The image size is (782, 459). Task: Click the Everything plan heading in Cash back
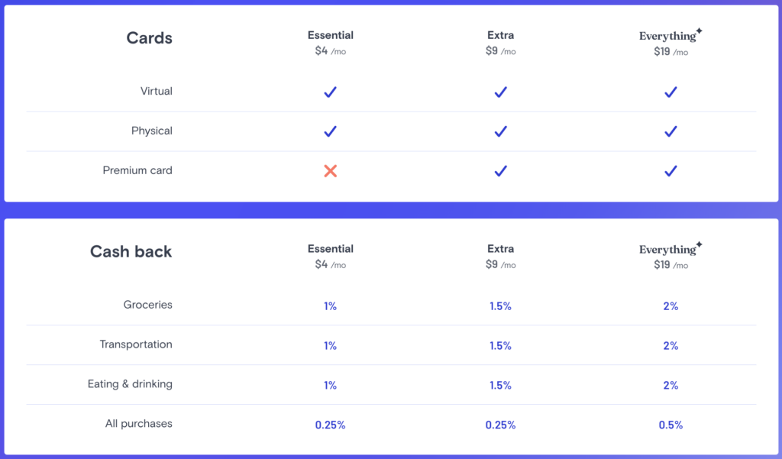click(x=669, y=250)
